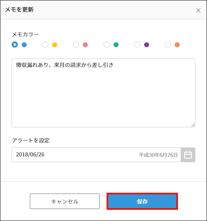This screenshot has height=221, width=207.
Task: Select the pink memo color radio button
Action: click(76, 45)
